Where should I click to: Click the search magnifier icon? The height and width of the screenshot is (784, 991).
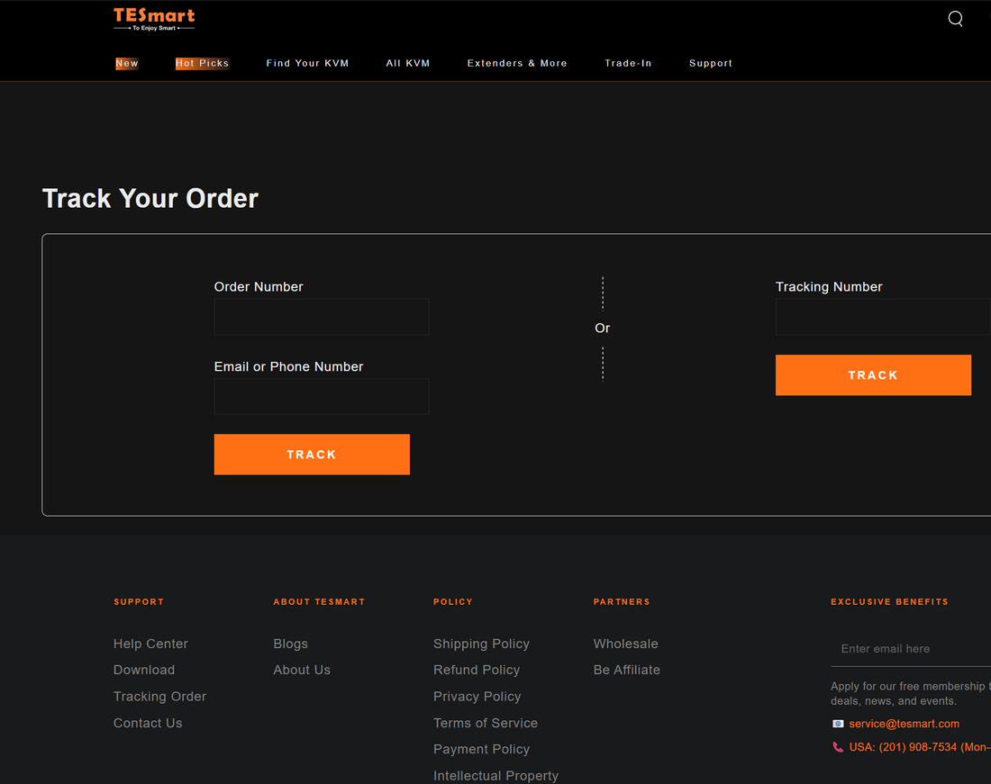tap(955, 19)
